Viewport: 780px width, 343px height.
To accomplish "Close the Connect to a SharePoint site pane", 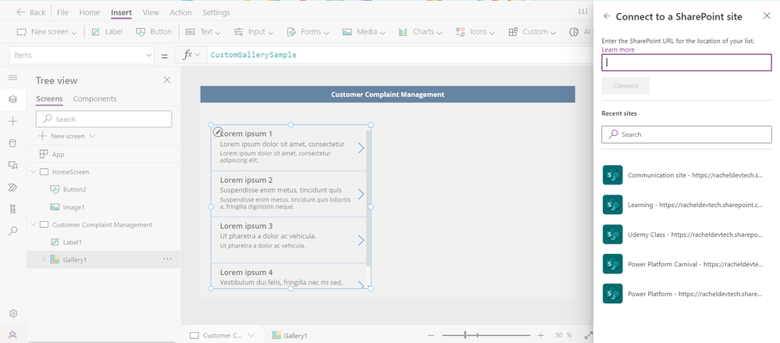I will [x=767, y=16].
